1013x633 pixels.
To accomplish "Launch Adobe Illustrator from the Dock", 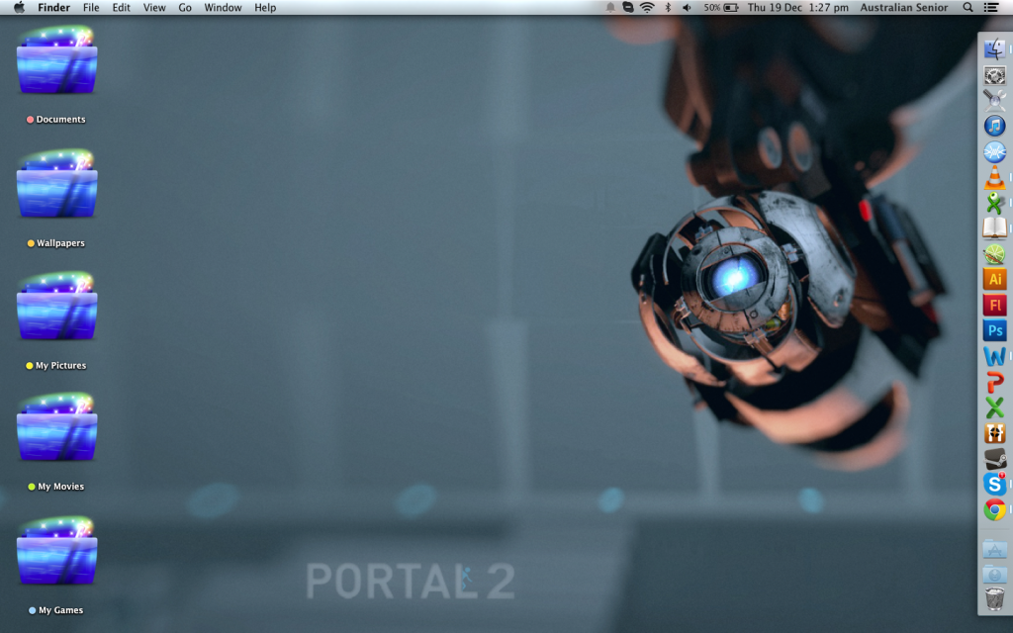I will (994, 279).
